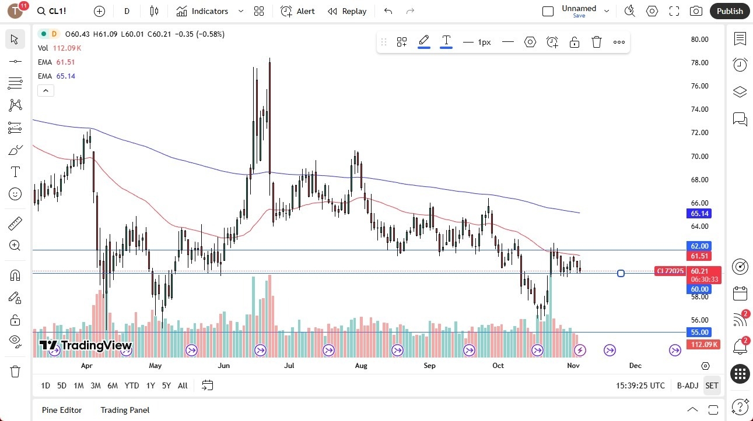Click the Publish button
The image size is (753, 421).
click(729, 11)
